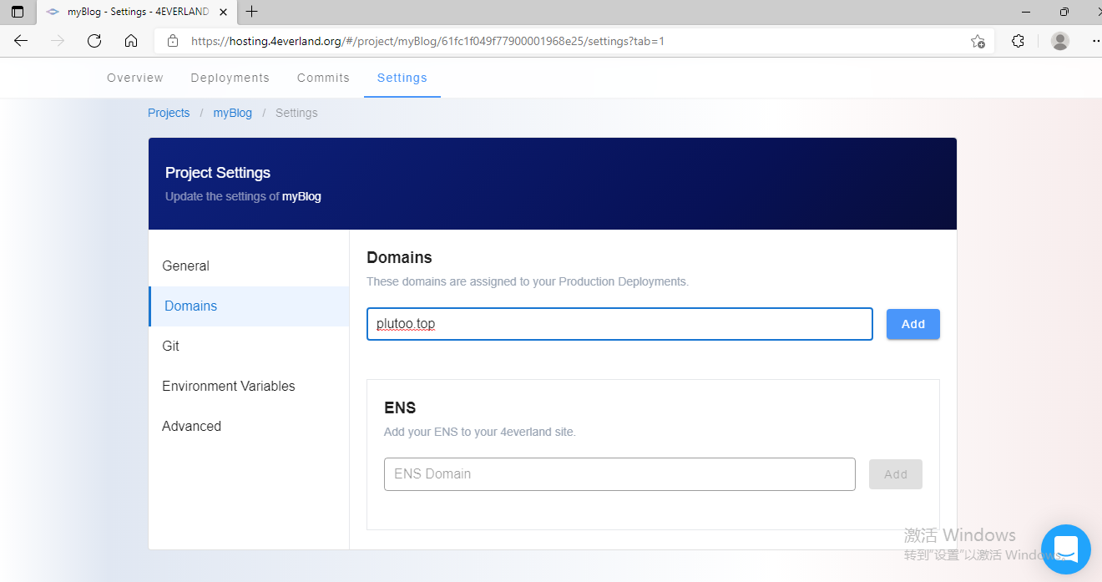1102x582 pixels.
Task: Open General settings section
Action: click(249, 266)
